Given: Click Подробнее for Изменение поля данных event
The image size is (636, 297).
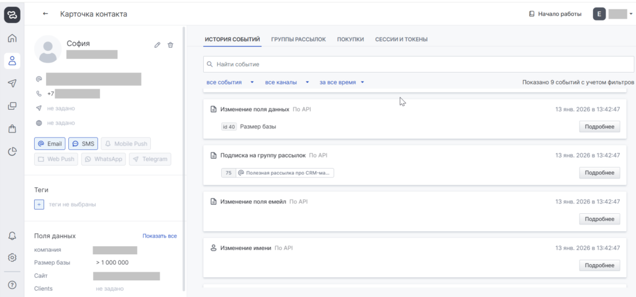Looking at the screenshot, I should pos(599,126).
